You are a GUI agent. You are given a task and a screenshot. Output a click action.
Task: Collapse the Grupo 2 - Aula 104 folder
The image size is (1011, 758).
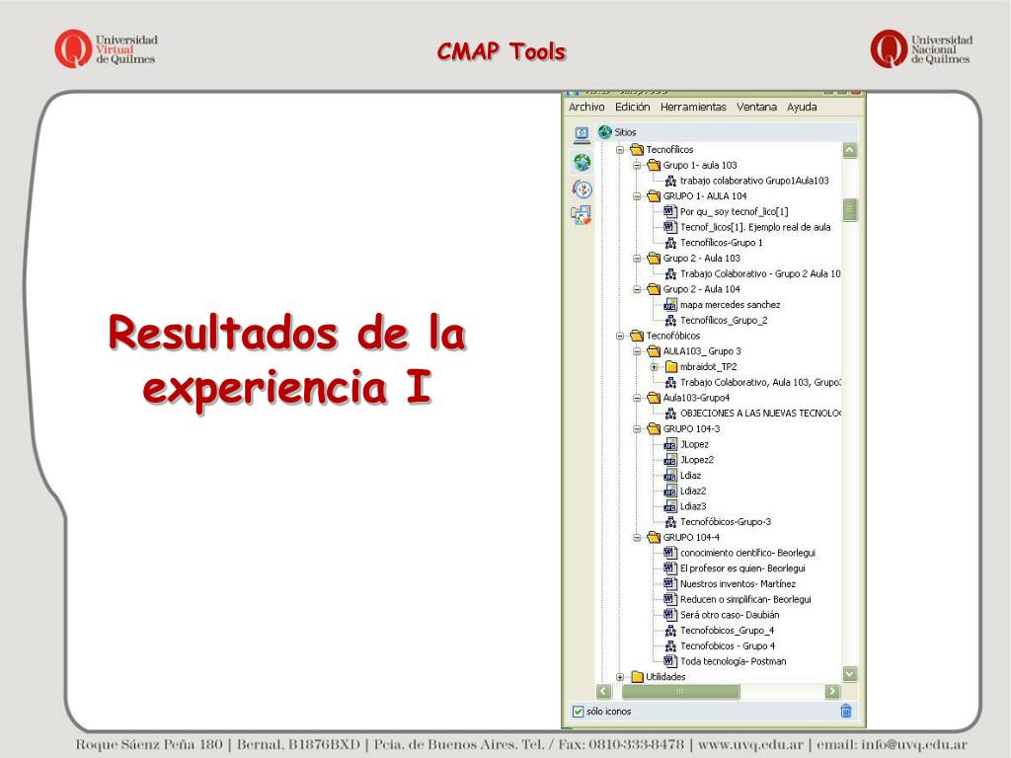637,289
